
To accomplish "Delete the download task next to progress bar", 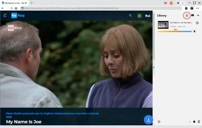I will coord(194,32).
